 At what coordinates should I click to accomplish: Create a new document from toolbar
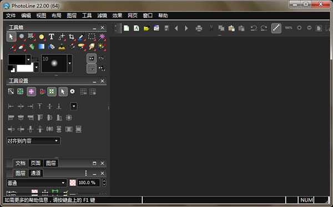tap(127, 28)
